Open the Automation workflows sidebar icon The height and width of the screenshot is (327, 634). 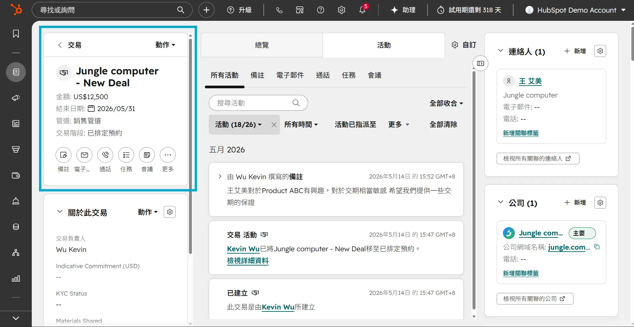click(16, 253)
